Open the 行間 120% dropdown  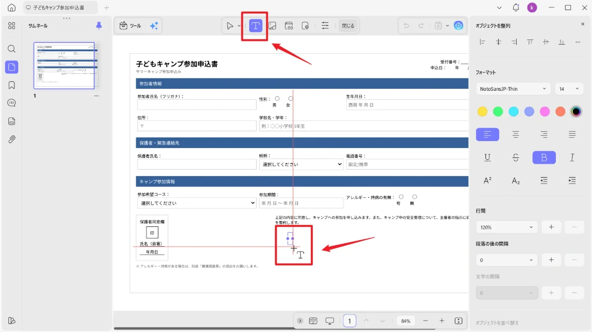pos(507,227)
